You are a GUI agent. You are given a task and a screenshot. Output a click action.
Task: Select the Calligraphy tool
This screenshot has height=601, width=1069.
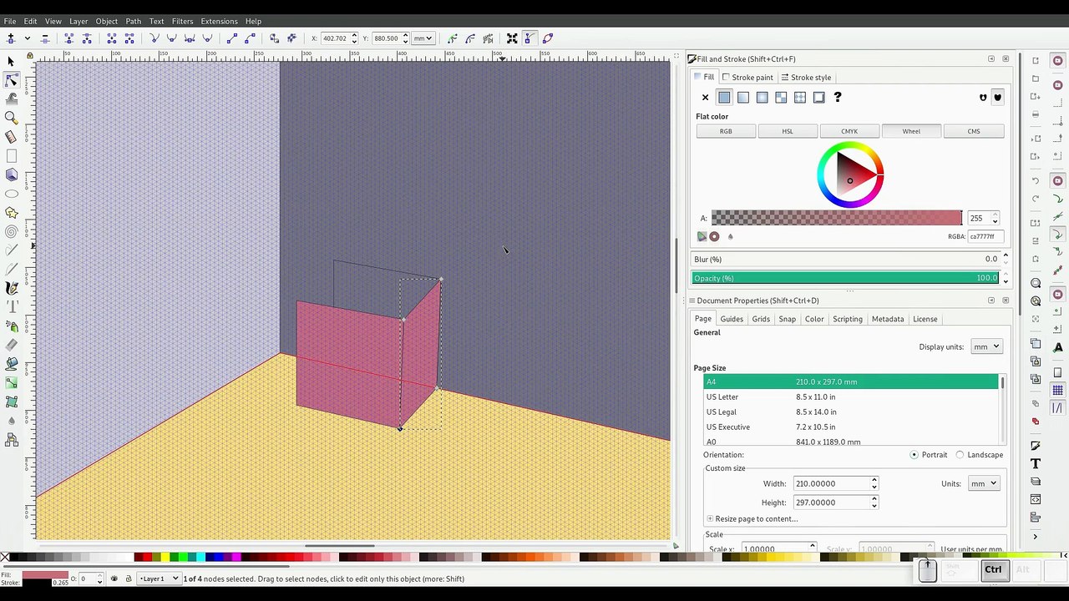tap(11, 288)
